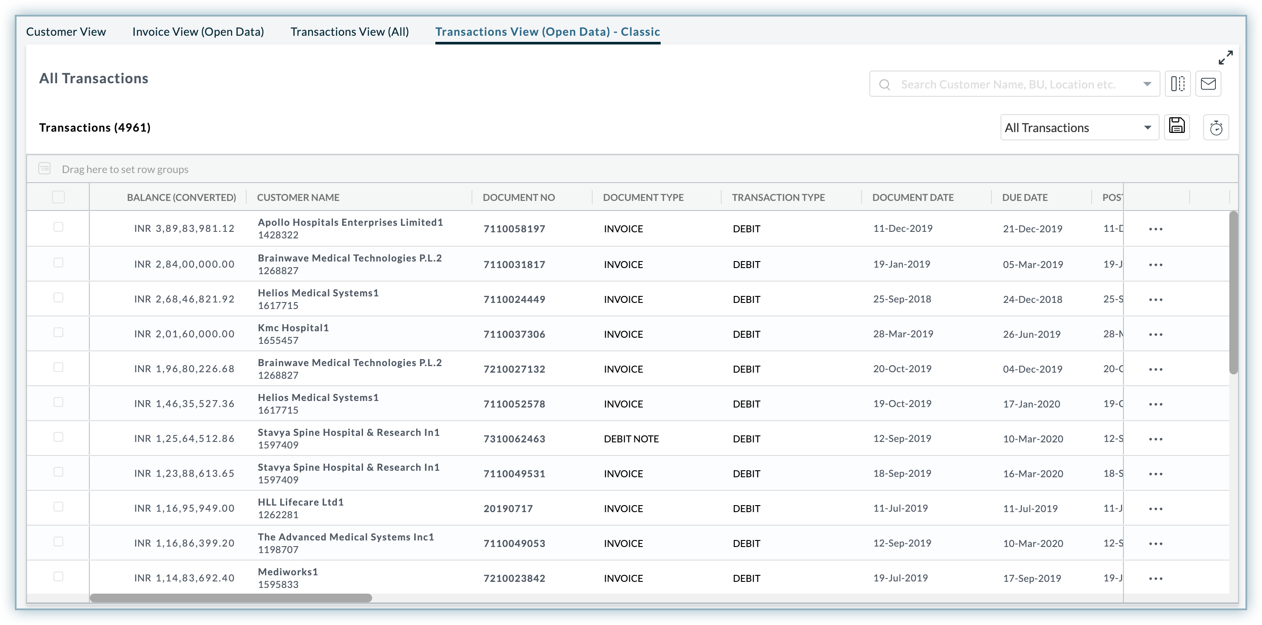Open actions menu for HLL Lifecare Ltd1 row
The height and width of the screenshot is (625, 1262).
point(1156,509)
